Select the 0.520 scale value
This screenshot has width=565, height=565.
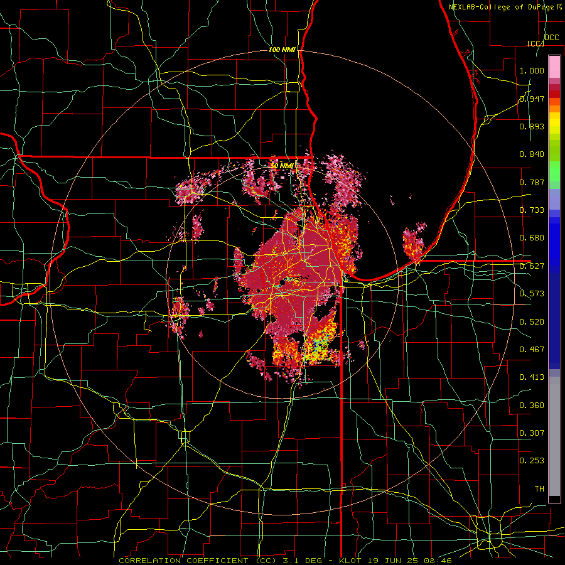[x=532, y=322]
